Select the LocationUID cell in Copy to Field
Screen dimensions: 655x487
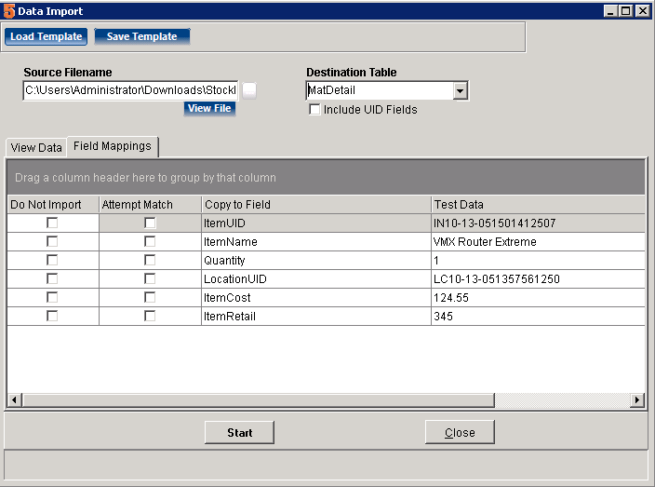pyautogui.click(x=316, y=278)
